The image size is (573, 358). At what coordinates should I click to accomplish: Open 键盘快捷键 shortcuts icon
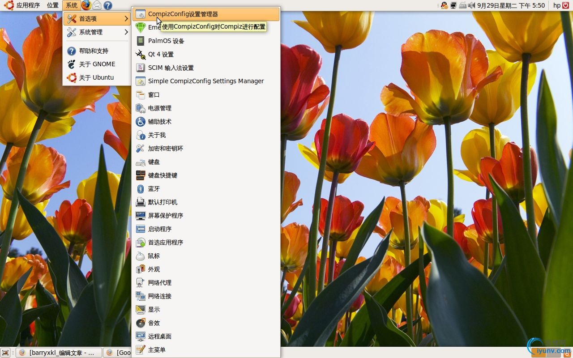pyautogui.click(x=141, y=175)
